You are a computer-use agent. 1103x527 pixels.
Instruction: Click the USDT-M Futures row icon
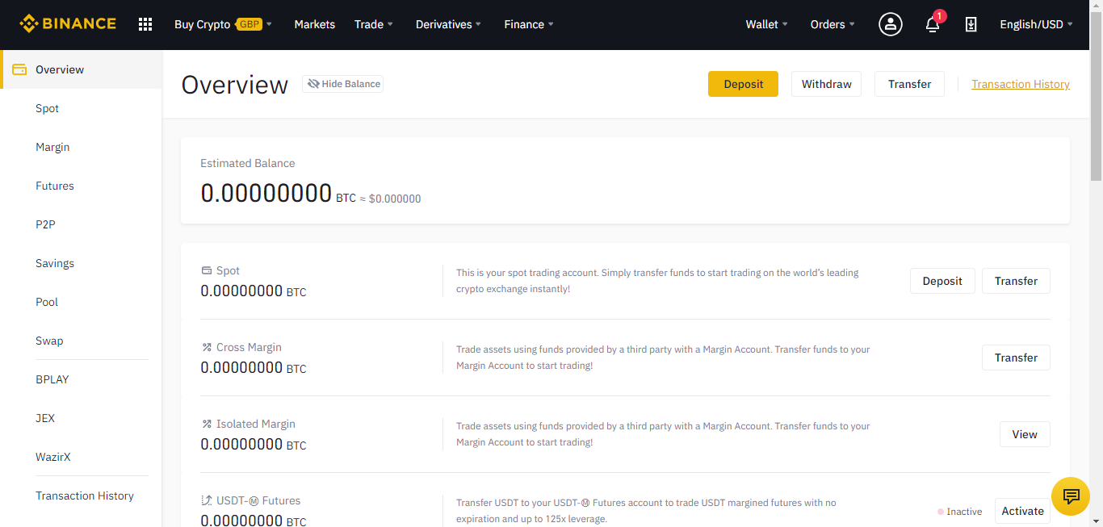coord(206,501)
